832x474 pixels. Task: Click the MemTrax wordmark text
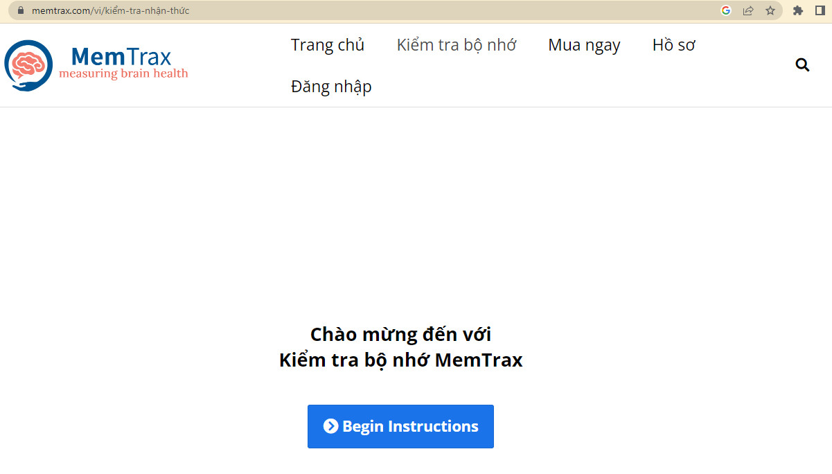click(x=121, y=55)
